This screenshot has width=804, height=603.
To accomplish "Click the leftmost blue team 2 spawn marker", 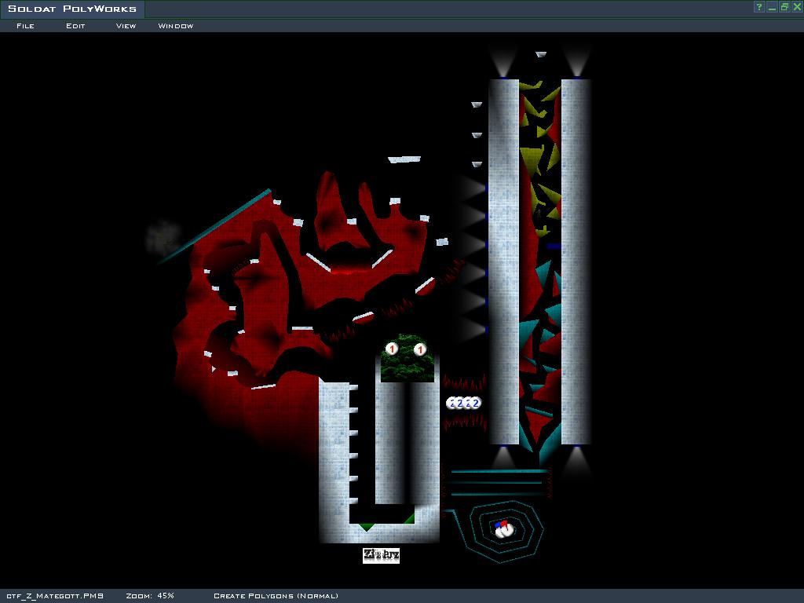I will [x=451, y=403].
